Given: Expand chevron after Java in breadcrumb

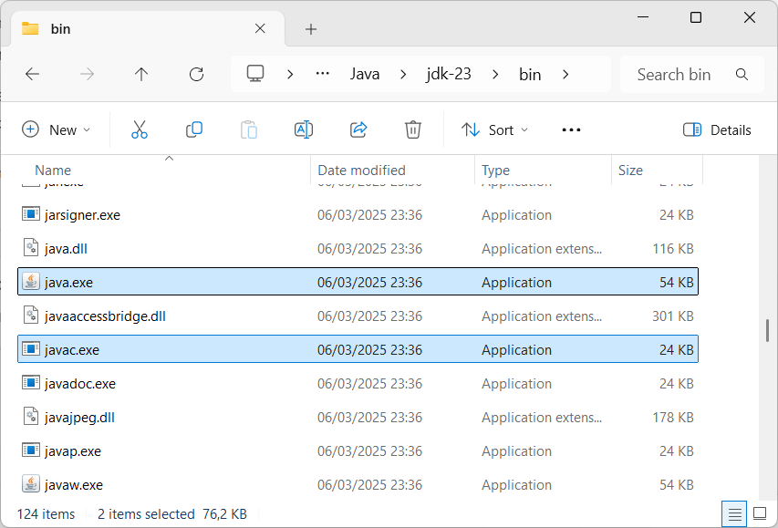Looking at the screenshot, I should tap(403, 75).
